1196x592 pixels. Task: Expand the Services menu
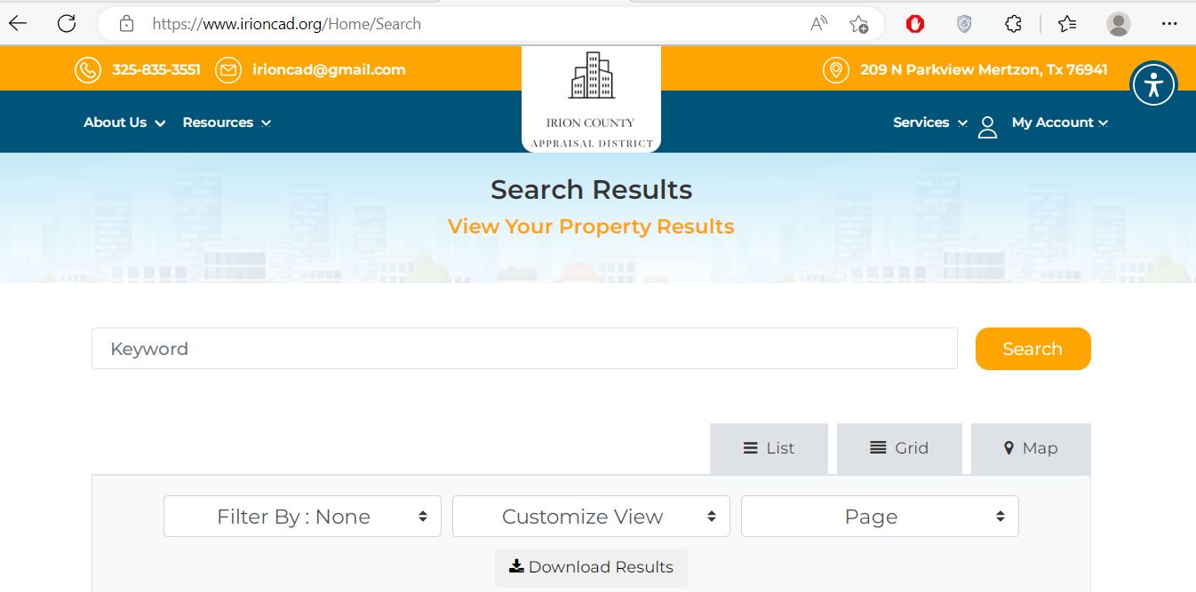click(929, 122)
